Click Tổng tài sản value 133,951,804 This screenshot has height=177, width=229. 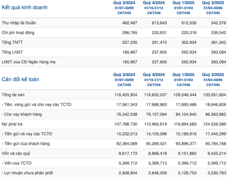tap(214, 95)
